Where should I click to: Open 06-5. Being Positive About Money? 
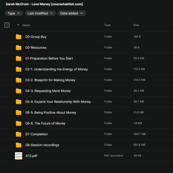[x=51, y=112]
